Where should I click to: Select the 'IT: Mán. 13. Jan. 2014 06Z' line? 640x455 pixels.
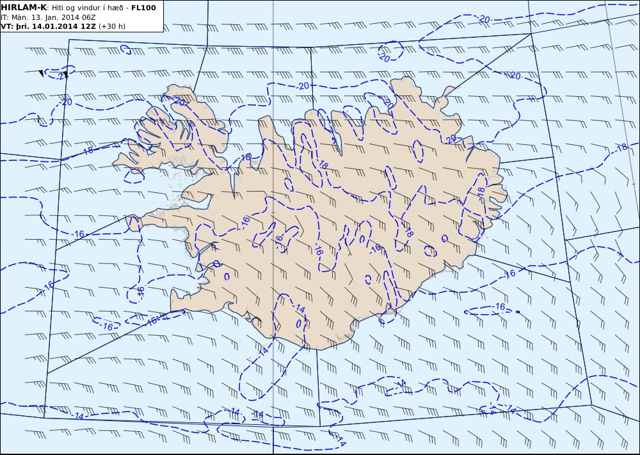[48, 17]
